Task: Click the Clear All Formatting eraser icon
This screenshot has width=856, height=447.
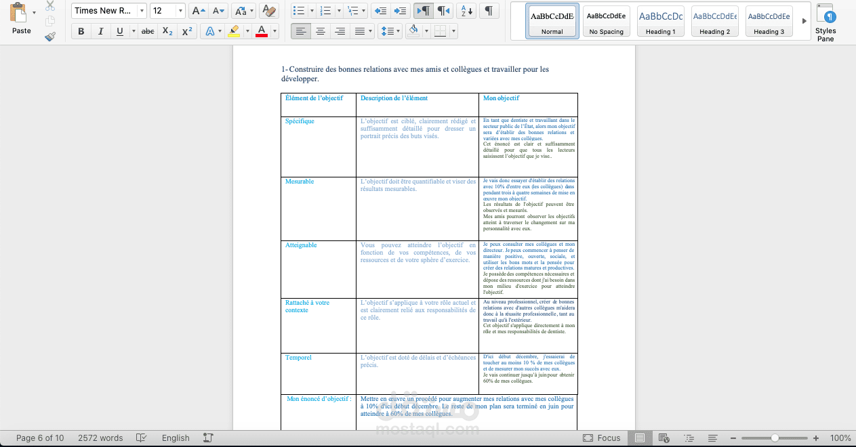Action: click(x=269, y=11)
